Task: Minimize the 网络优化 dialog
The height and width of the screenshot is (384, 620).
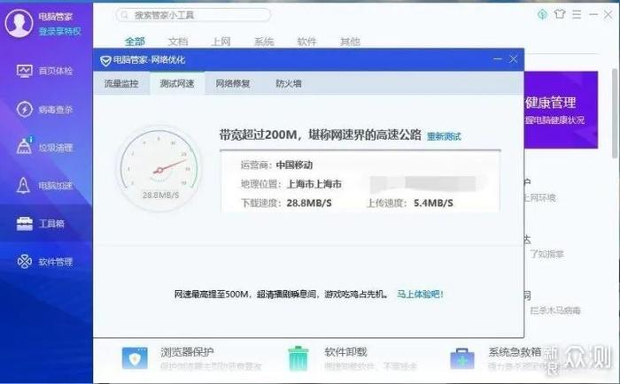Action: click(x=498, y=59)
